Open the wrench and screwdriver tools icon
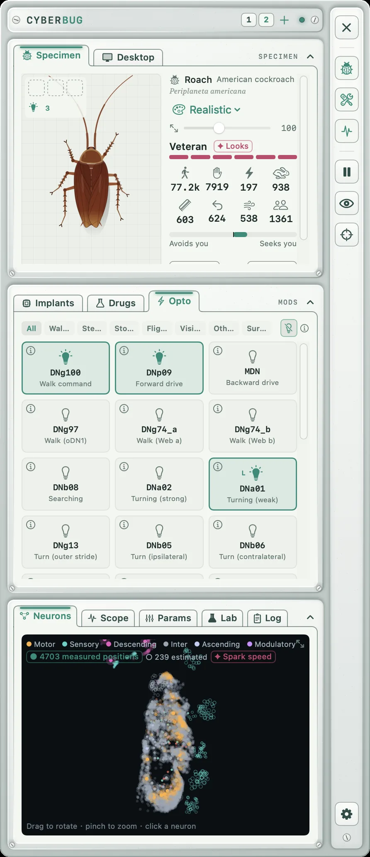The height and width of the screenshot is (857, 370). pyautogui.click(x=346, y=99)
